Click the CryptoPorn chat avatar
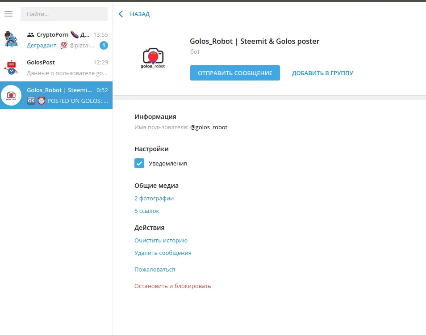The image size is (426, 335). (x=11, y=40)
